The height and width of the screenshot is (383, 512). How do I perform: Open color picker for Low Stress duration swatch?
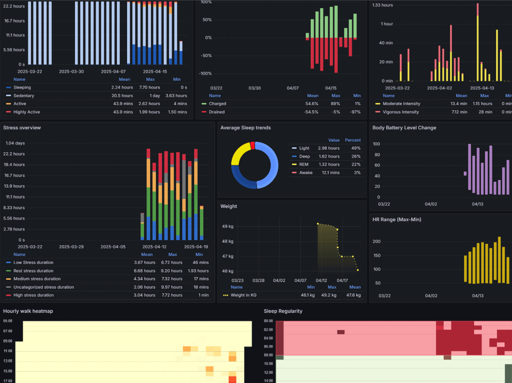[x=9, y=263]
